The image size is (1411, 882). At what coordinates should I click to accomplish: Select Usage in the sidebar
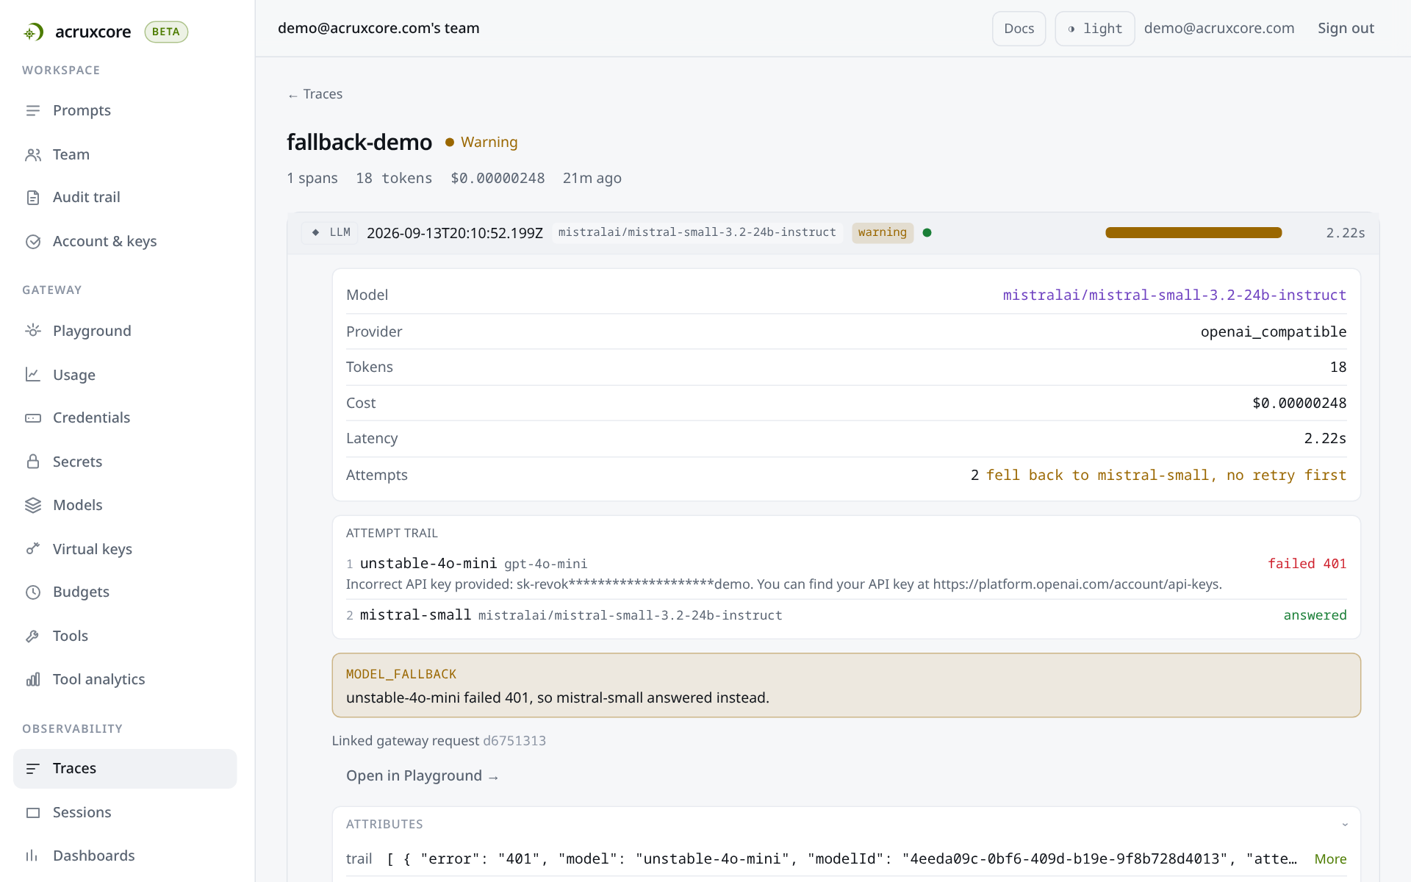[125, 375]
